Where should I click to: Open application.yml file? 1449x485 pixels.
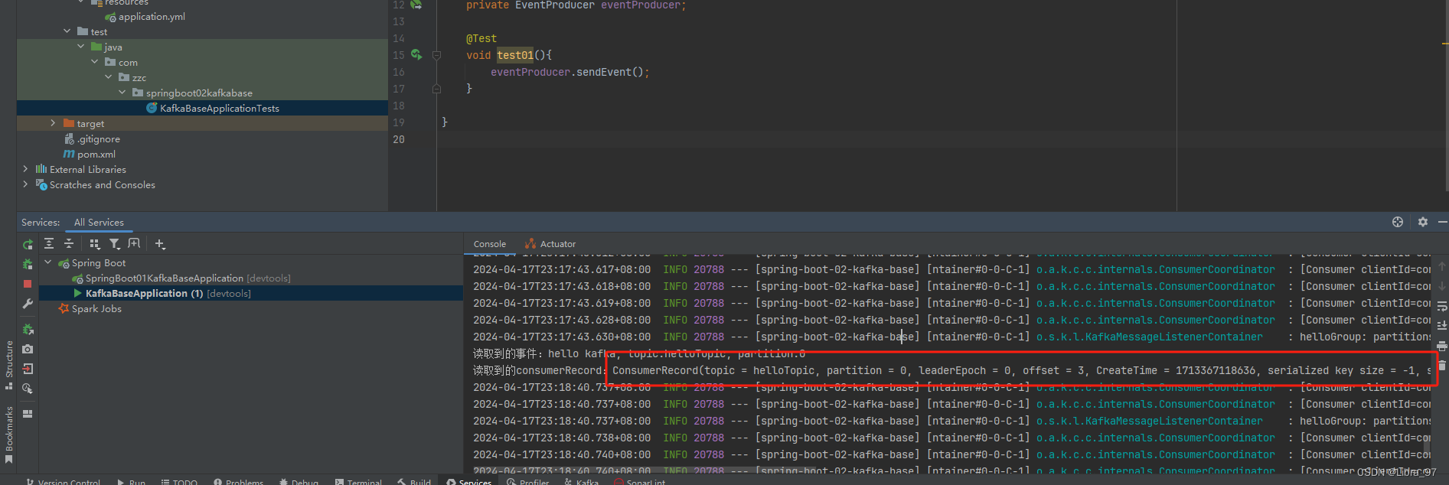[152, 17]
